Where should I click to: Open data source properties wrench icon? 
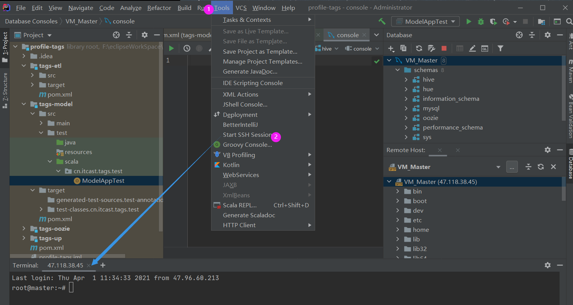[x=431, y=48]
